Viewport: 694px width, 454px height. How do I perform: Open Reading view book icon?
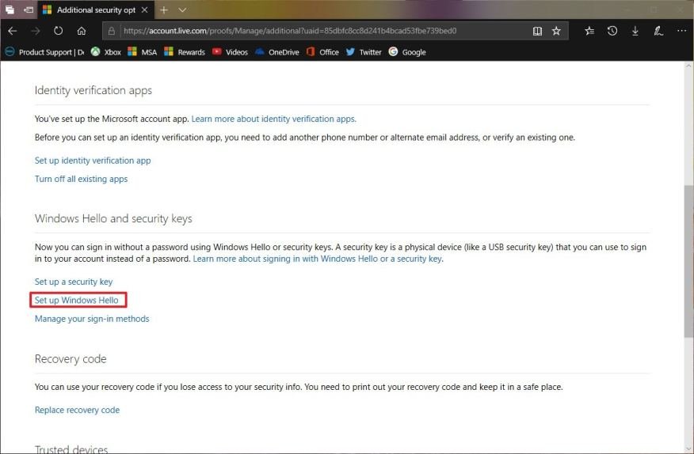pos(537,31)
